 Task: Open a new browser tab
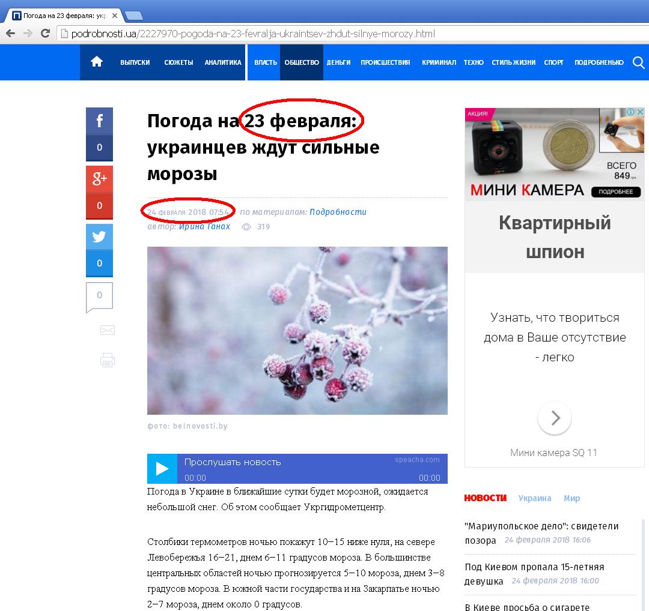coord(133,16)
